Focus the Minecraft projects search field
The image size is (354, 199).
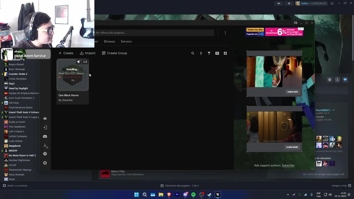154,33
